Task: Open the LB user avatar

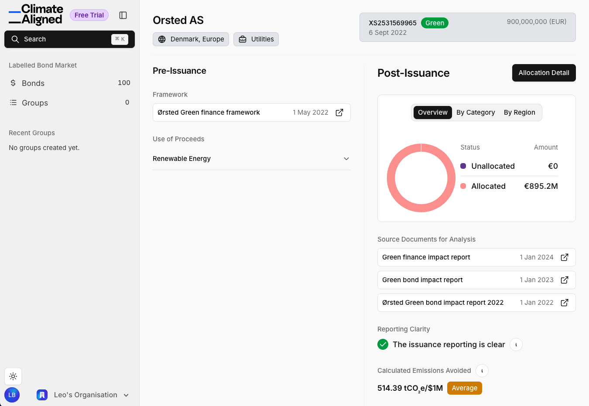Action: (x=12, y=395)
